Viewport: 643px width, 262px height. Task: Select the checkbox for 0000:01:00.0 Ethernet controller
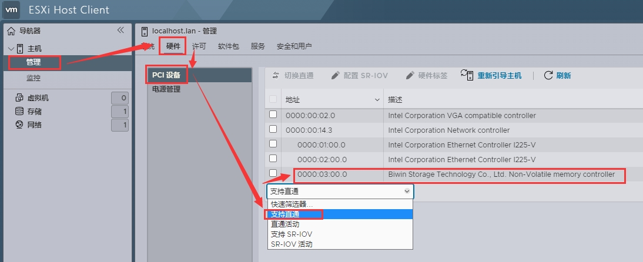tap(273, 144)
